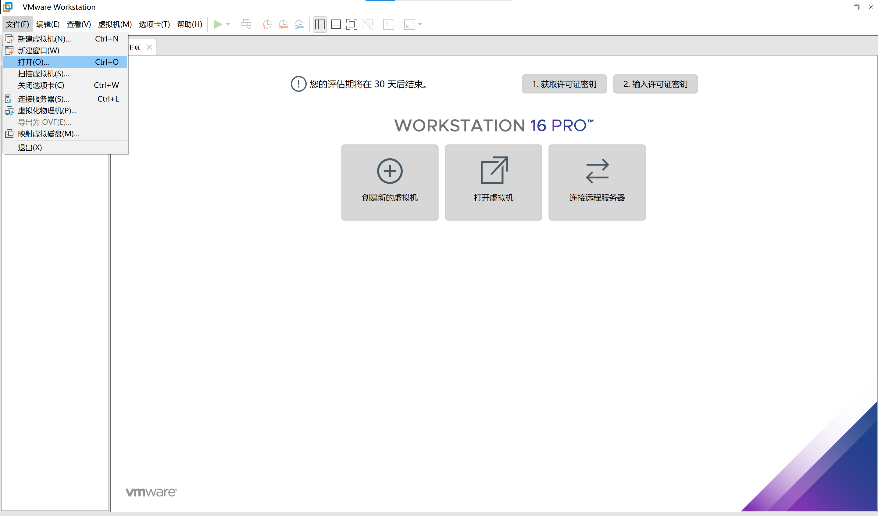The height and width of the screenshot is (516, 878).
Task: Click the Stretch Guest display icon
Action: pos(410,24)
